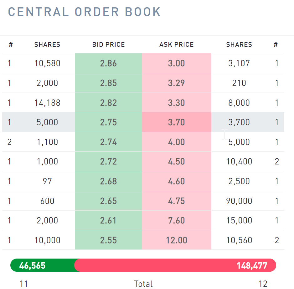Select the 14,188 shares bid entry
This screenshot has height=289, width=294.
(47, 103)
